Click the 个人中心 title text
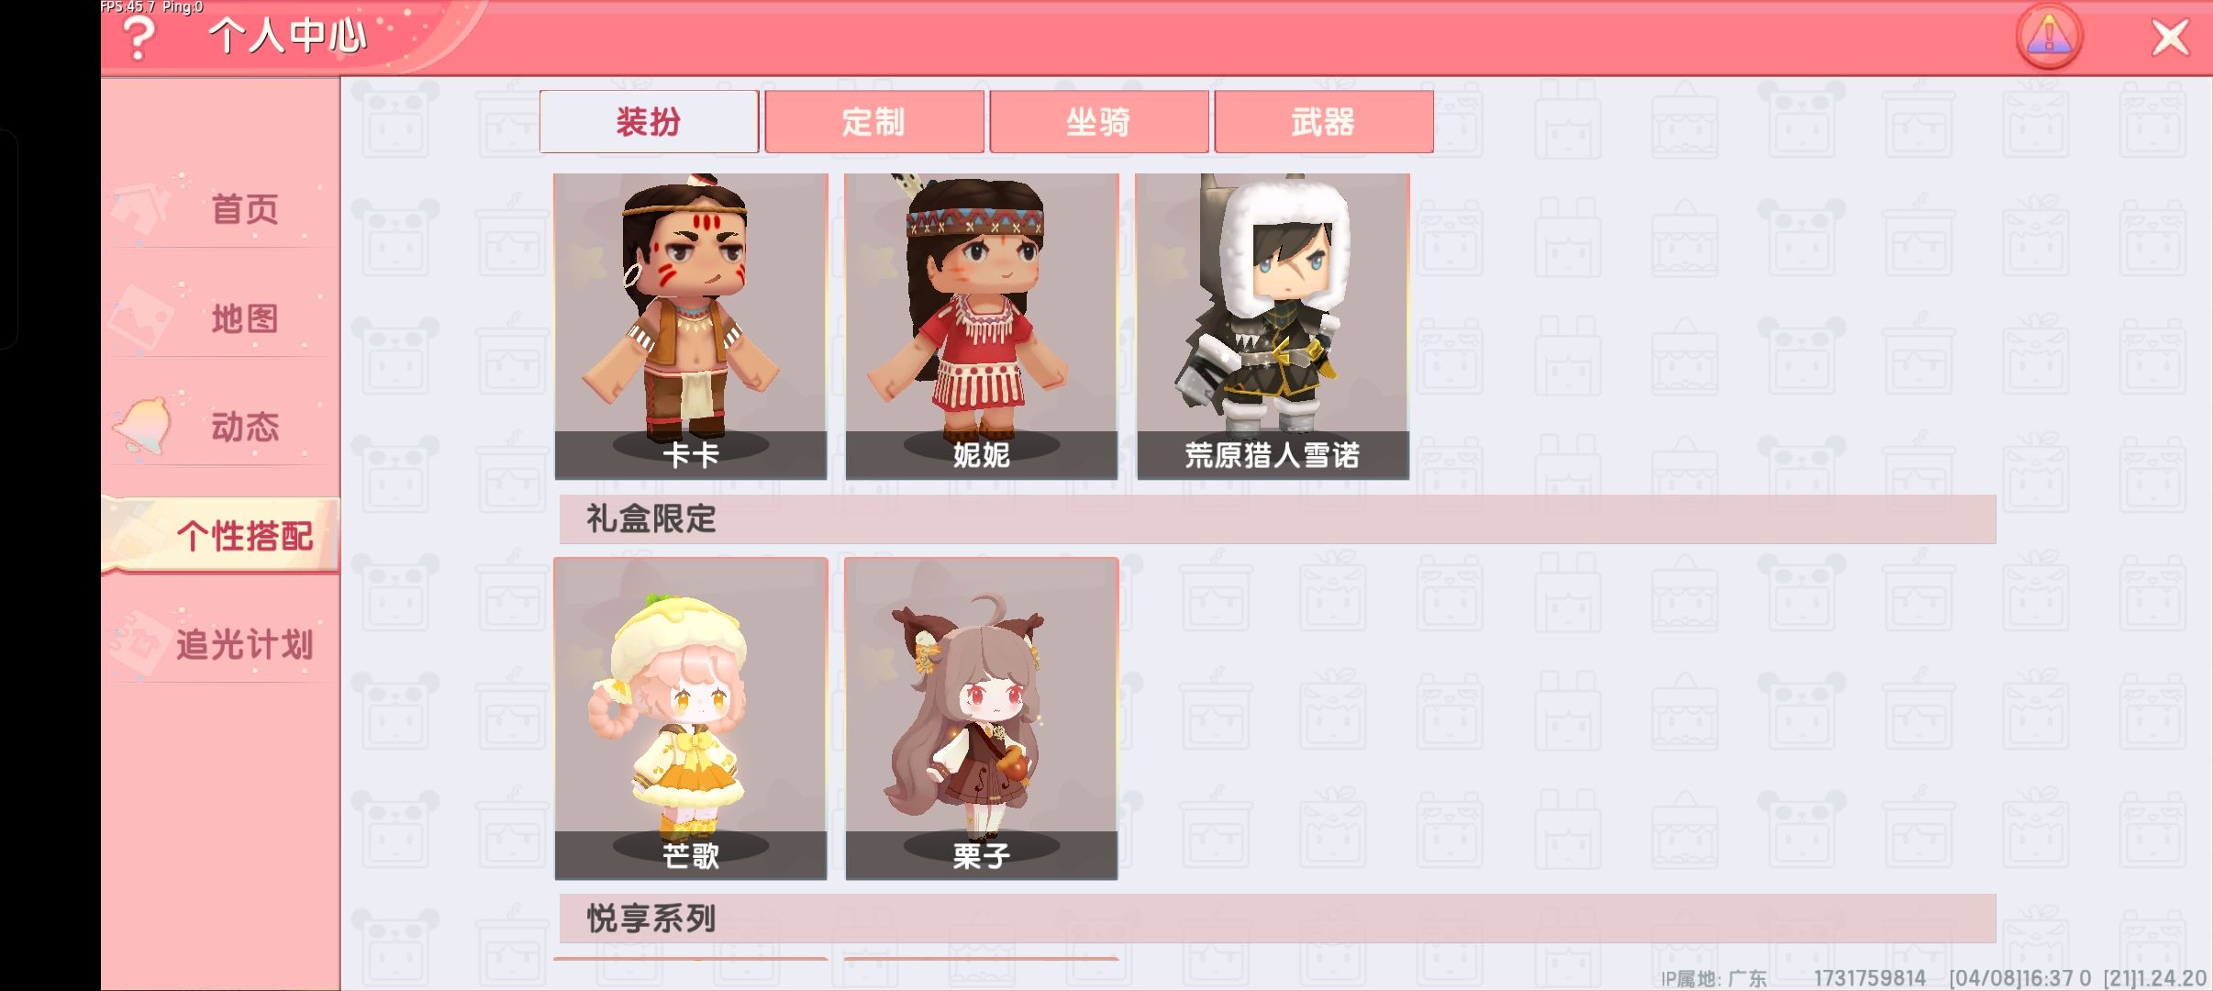The height and width of the screenshot is (991, 2213). point(287,37)
